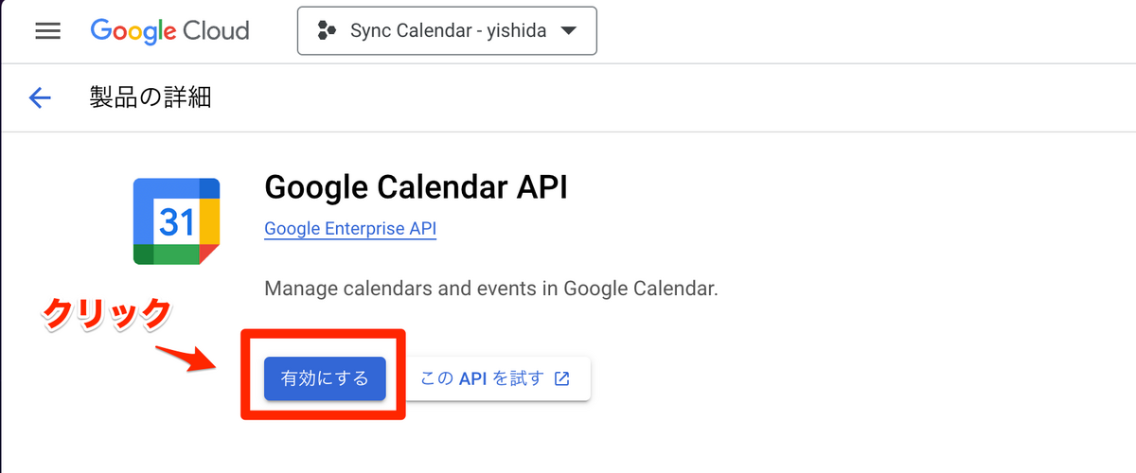Click the multicolor Google wordmark
The image size is (1136, 473).
click(x=133, y=31)
